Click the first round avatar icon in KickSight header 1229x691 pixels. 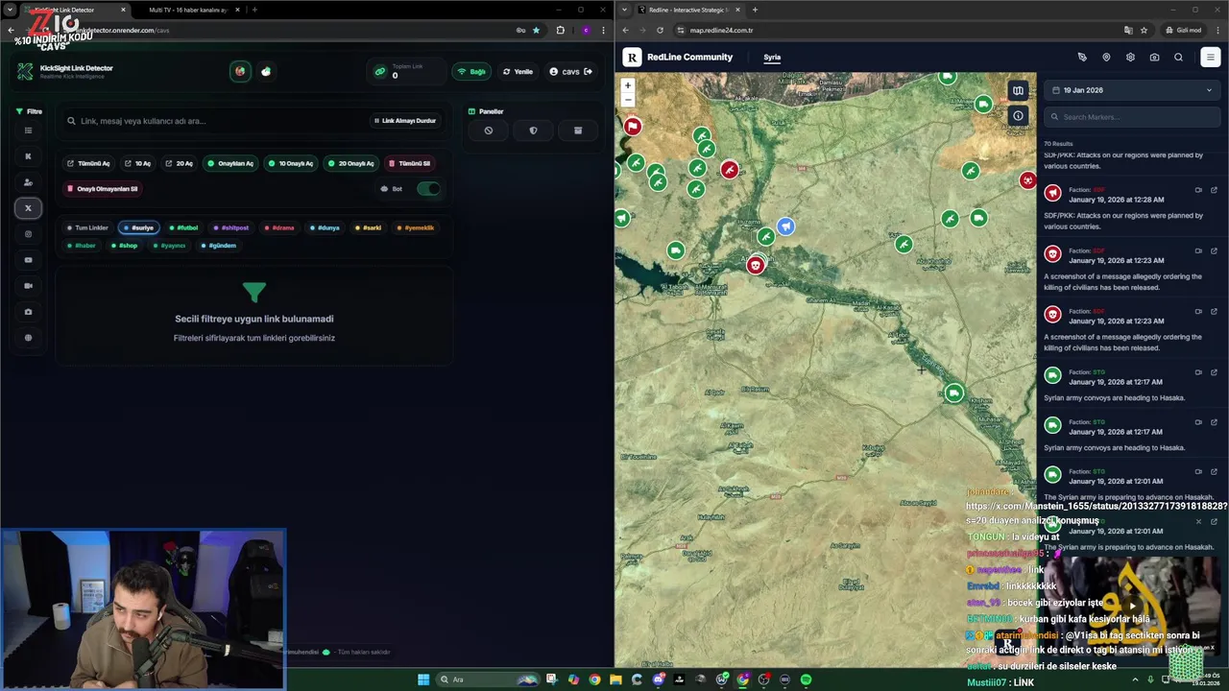click(x=240, y=71)
